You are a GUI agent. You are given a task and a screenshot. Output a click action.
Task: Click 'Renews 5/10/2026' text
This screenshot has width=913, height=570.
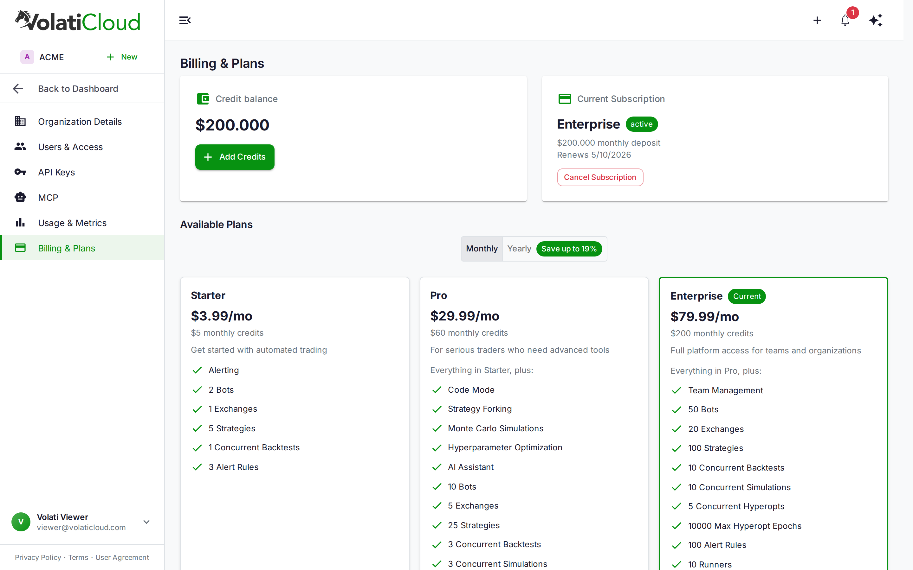(594, 155)
